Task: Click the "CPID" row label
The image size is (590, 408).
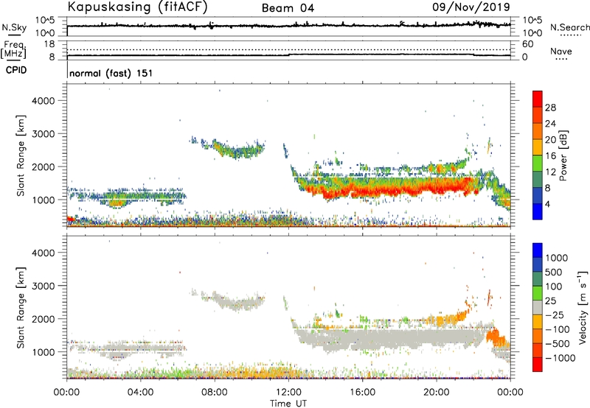Action: coord(16,70)
